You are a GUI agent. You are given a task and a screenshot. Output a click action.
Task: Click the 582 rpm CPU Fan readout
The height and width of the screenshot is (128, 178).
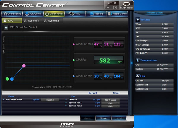(x=109, y=60)
